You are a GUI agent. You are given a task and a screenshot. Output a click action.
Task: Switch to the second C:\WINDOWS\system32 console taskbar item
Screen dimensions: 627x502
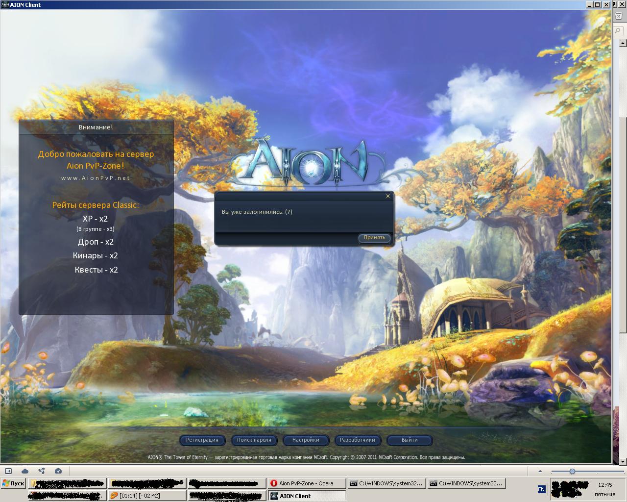[466, 483]
